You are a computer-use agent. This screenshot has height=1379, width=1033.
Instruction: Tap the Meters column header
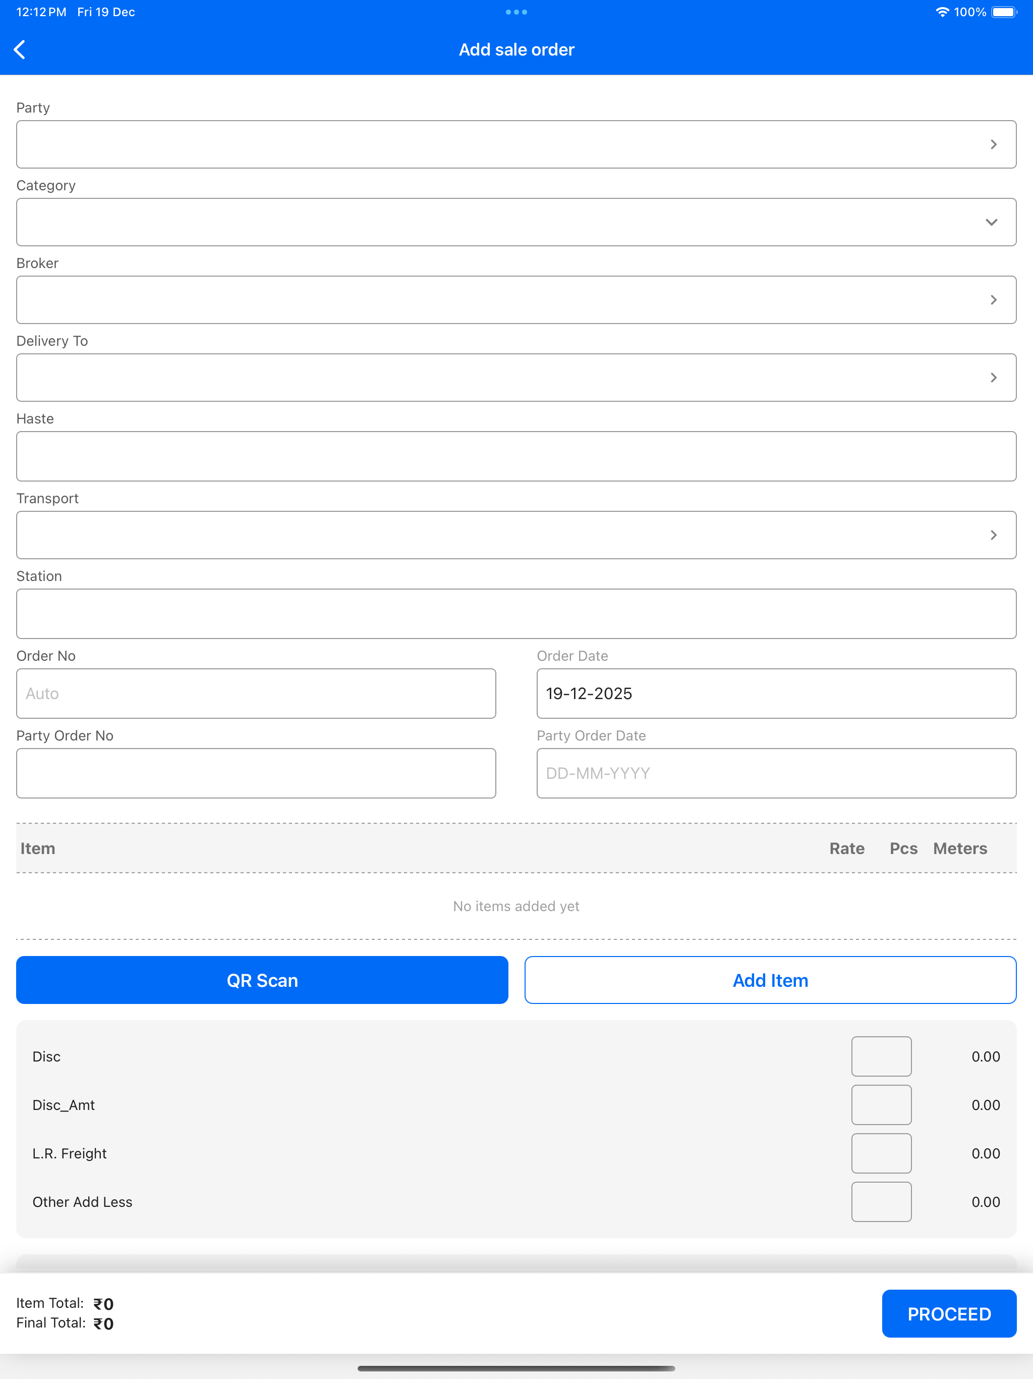click(960, 848)
